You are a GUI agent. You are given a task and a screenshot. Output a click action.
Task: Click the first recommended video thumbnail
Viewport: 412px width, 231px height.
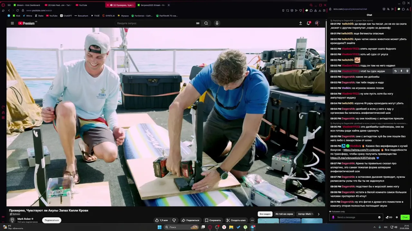click(x=268, y=221)
